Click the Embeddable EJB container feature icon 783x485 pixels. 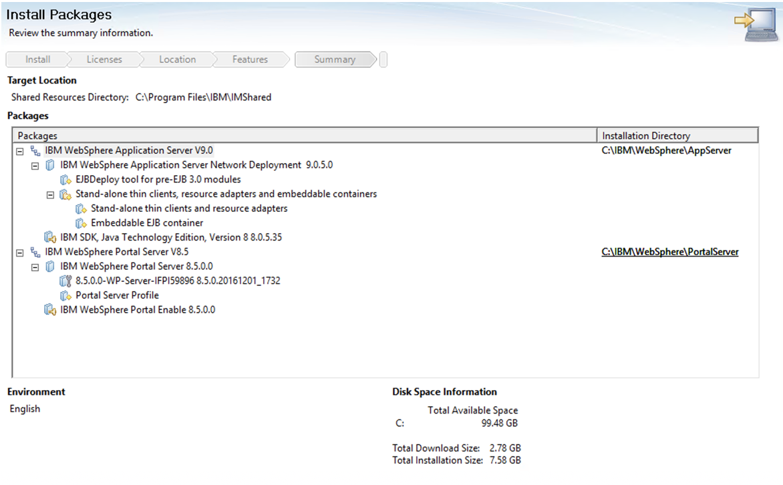tap(81, 223)
